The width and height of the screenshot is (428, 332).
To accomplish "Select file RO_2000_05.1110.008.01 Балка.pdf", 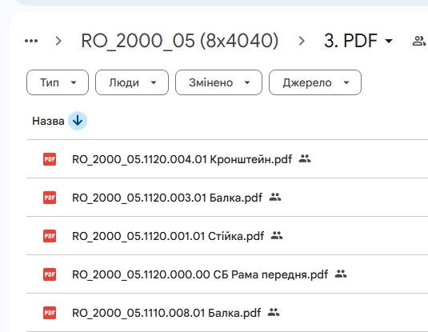I will coord(166,313).
